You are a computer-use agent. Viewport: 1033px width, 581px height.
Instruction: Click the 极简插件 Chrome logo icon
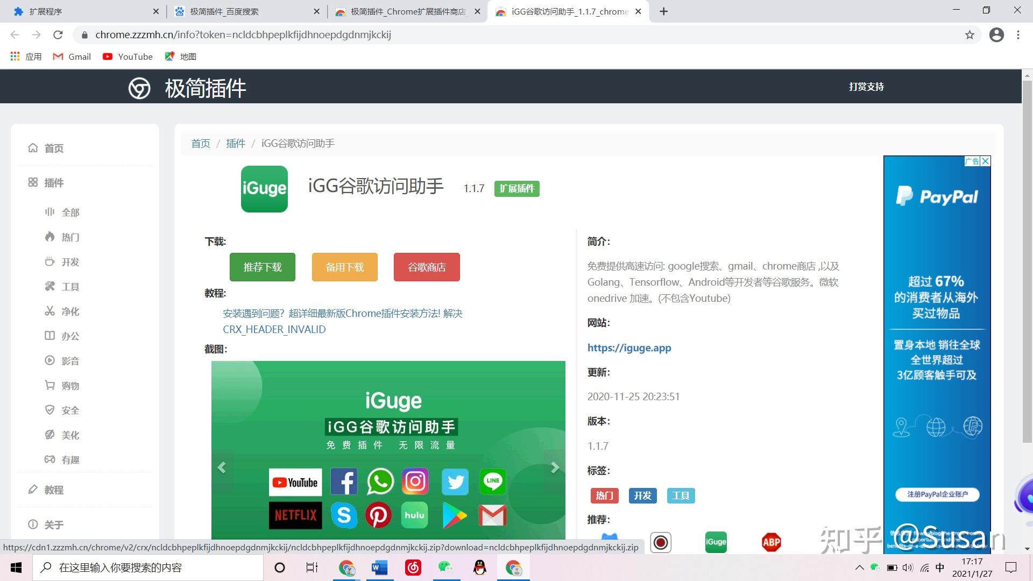(x=139, y=88)
